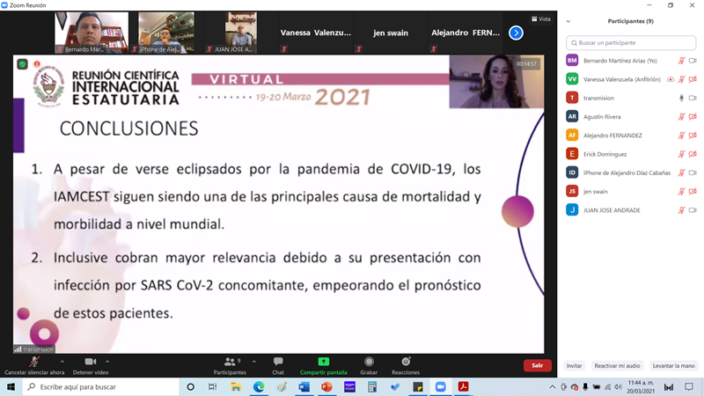
Task: Select iPhone de Alejandro Díaz Cabañas row
Action: point(631,172)
